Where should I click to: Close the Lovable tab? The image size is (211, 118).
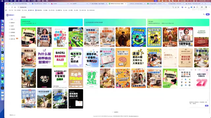click(x=68, y=4)
